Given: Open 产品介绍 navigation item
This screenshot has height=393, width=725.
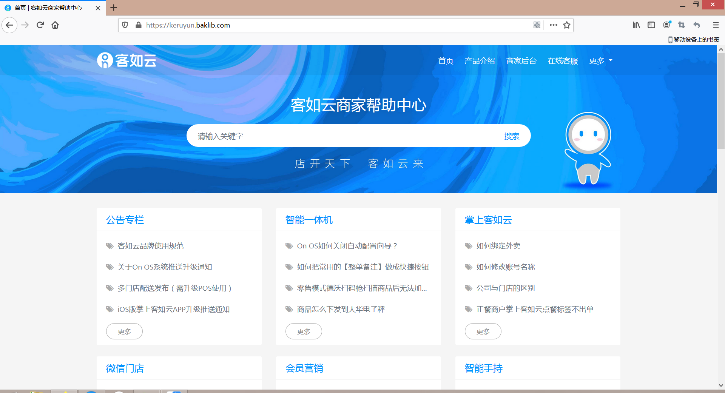Looking at the screenshot, I should click(480, 61).
